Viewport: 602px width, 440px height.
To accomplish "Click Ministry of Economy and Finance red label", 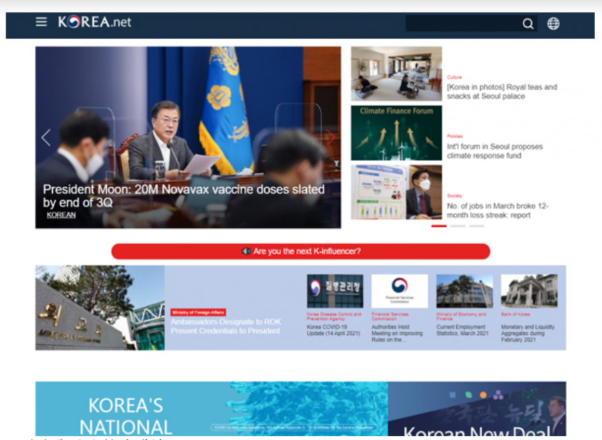I will [x=461, y=316].
